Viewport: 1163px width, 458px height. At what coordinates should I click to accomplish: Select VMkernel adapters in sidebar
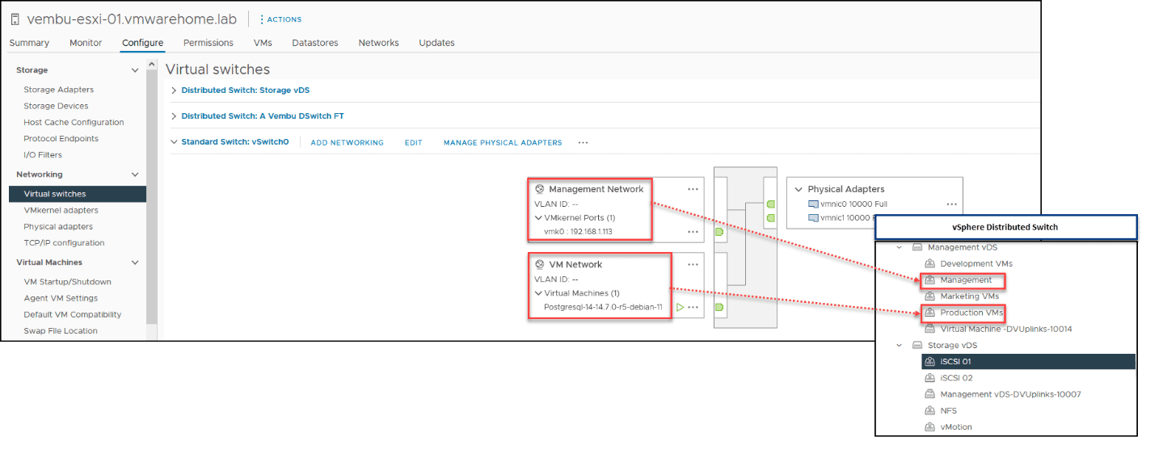61,210
